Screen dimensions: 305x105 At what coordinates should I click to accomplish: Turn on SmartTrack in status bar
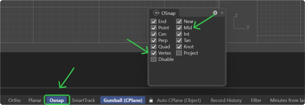(x=83, y=100)
